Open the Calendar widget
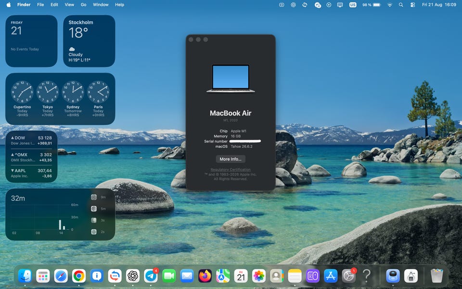 click(x=31, y=41)
